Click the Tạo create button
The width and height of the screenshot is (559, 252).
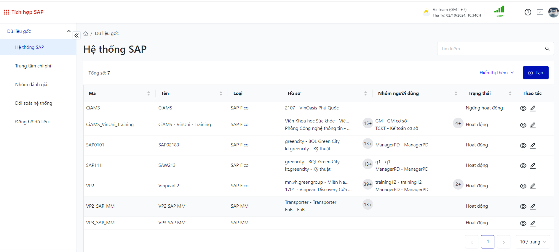point(536,73)
